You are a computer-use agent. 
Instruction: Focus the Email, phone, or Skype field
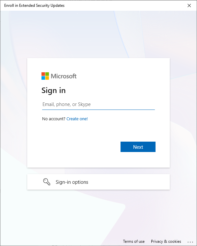[x=98, y=104]
